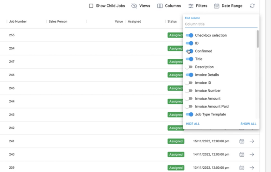The image size is (271, 172).
Task: Sort by the Sales Person header
Action: 58,21
